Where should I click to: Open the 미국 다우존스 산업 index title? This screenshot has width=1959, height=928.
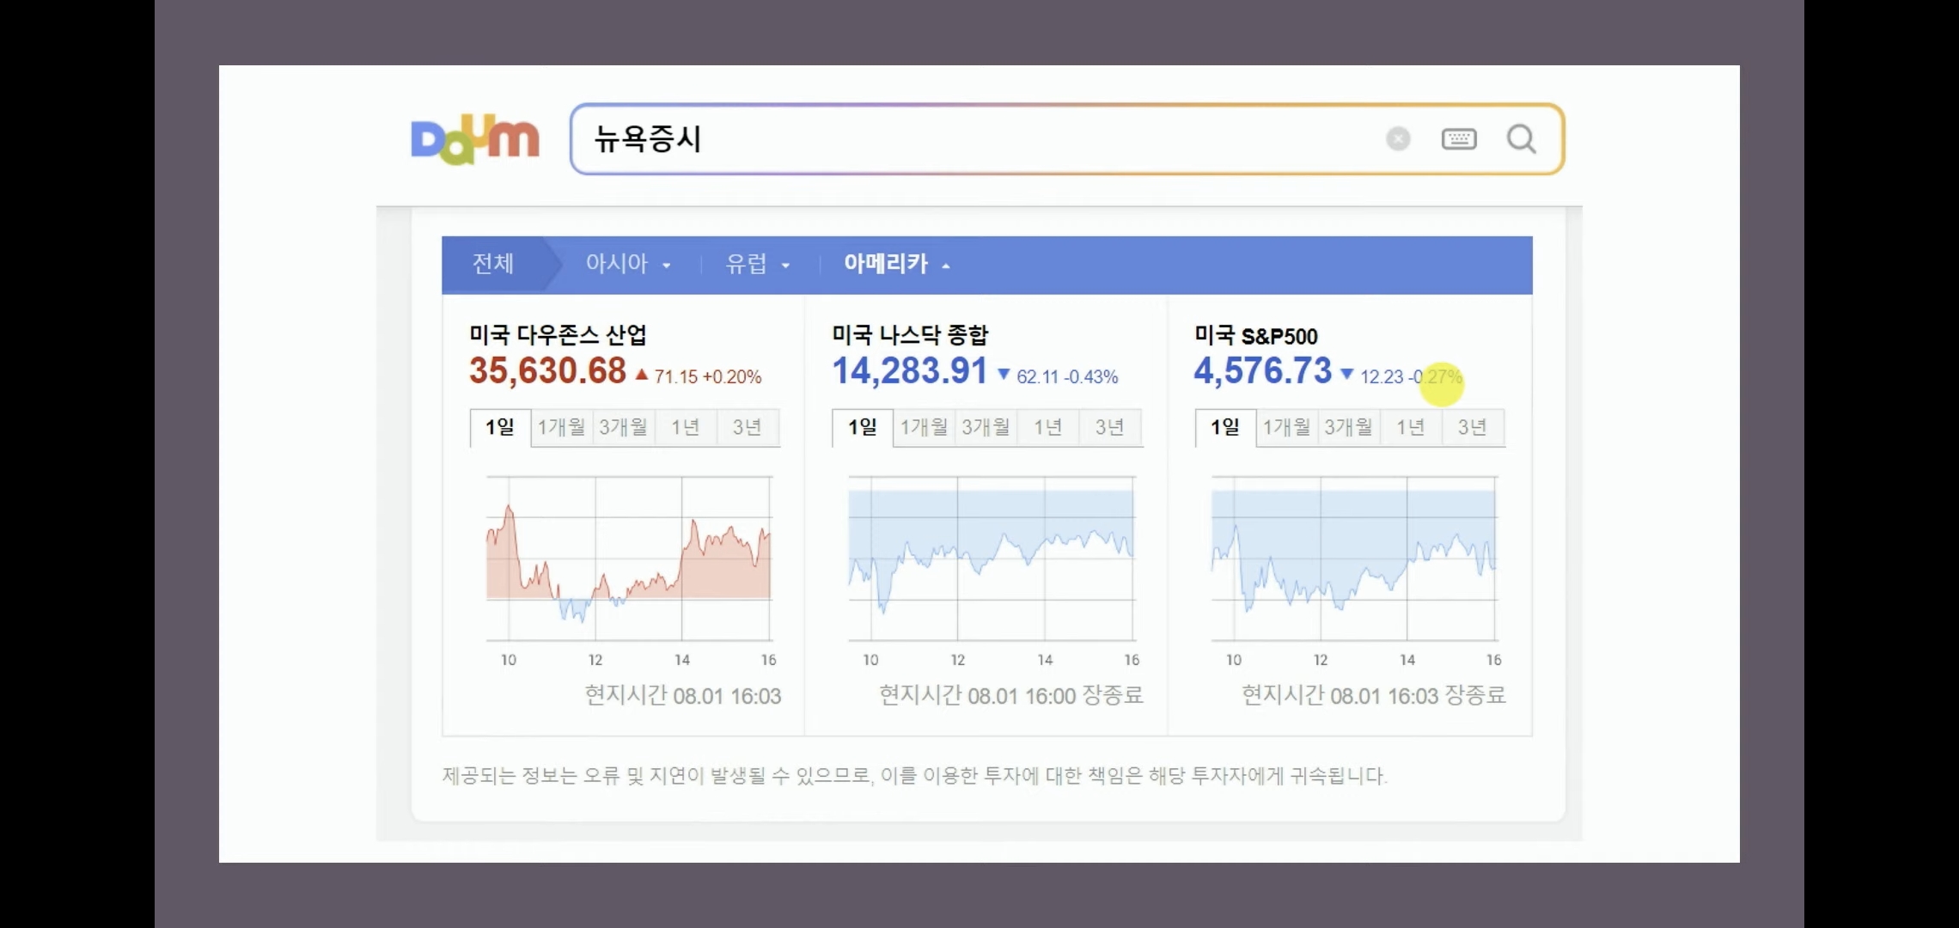[x=558, y=334]
